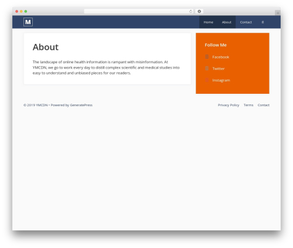Click the Twitter icon in Follow Me
The image size is (293, 248).
tap(207, 69)
